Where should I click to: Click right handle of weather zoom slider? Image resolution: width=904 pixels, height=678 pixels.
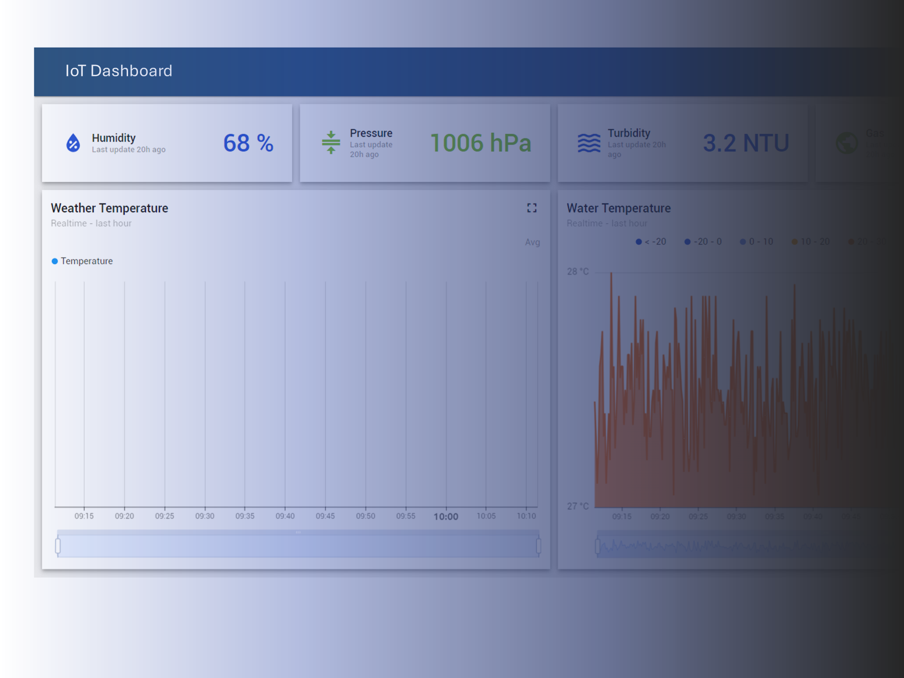pos(539,546)
